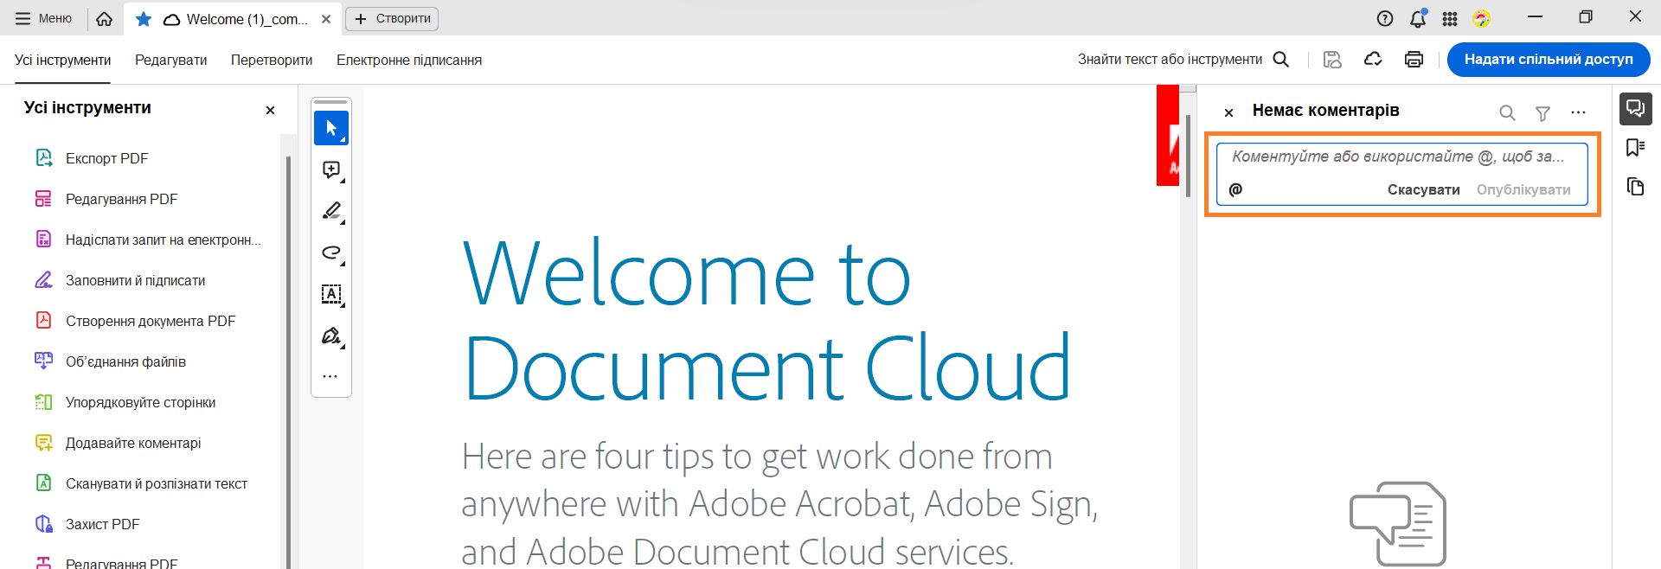Open the Меню hamburger menu
Screen dimensions: 1661x569
[44, 18]
